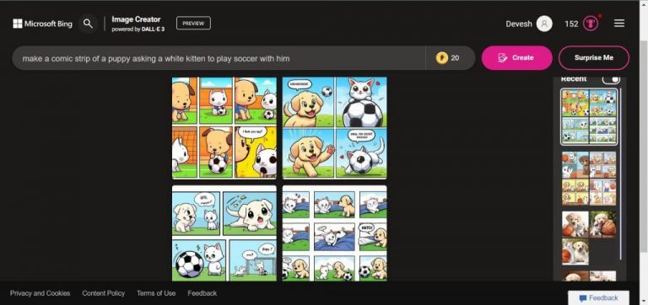Open the rewards trophy icon
The height and width of the screenshot is (305, 648).
click(x=591, y=24)
